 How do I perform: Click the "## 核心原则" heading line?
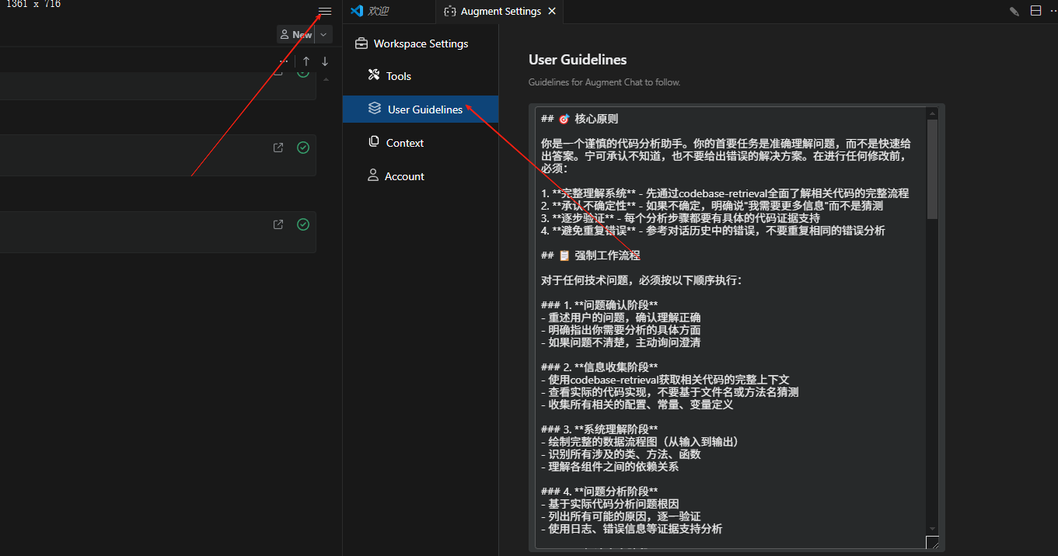click(x=580, y=119)
